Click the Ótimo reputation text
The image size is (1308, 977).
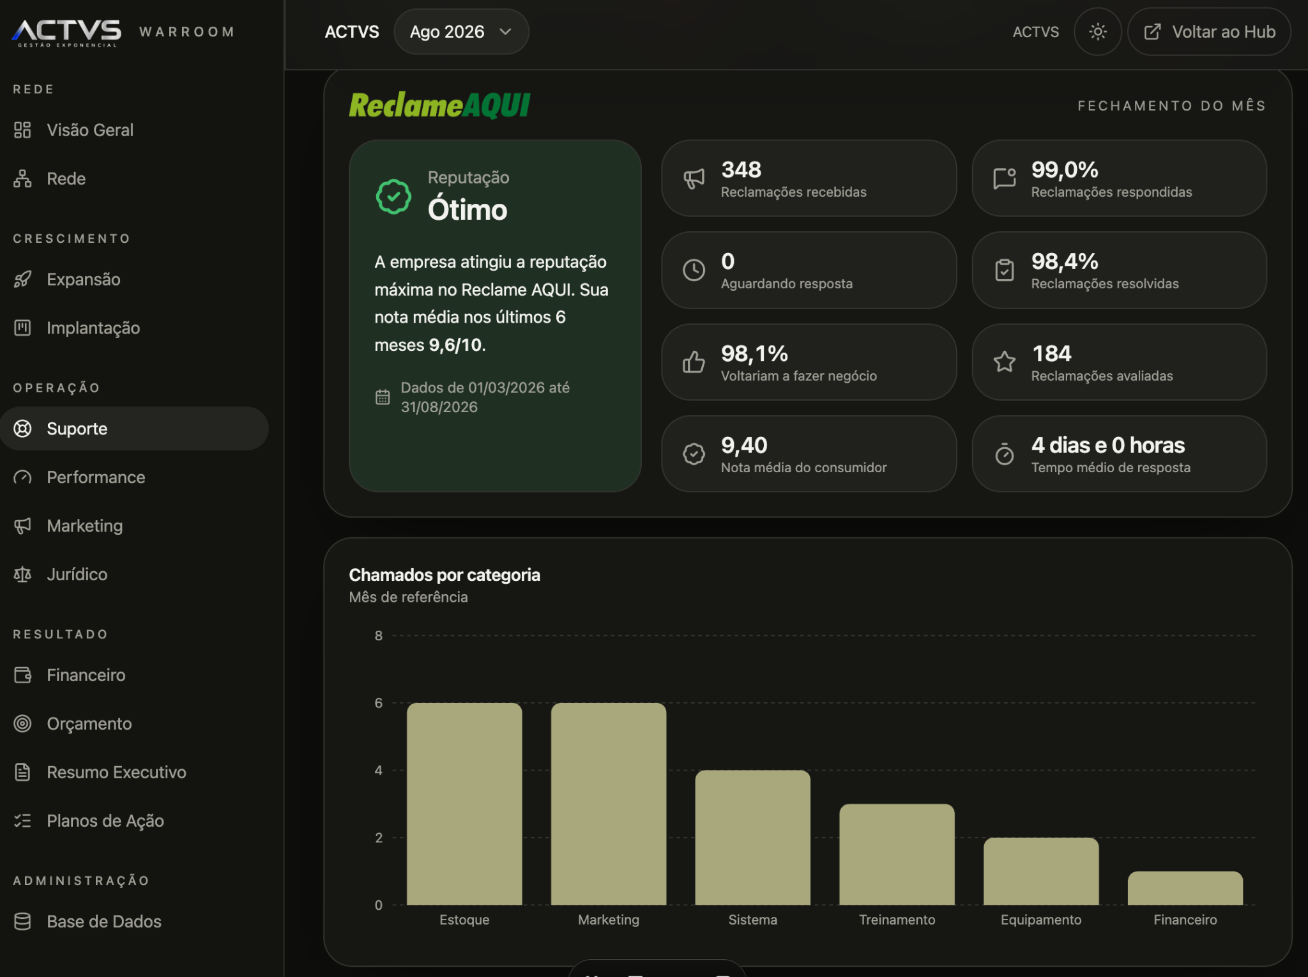pos(468,210)
